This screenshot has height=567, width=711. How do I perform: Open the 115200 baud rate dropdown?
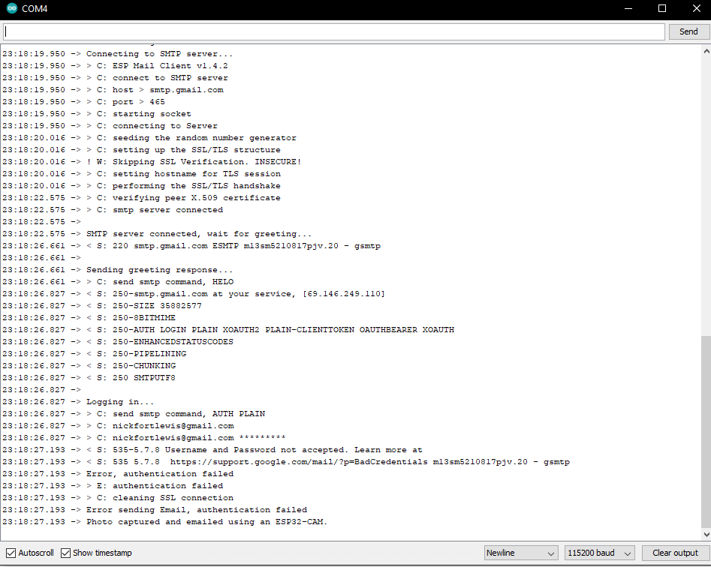pos(599,553)
